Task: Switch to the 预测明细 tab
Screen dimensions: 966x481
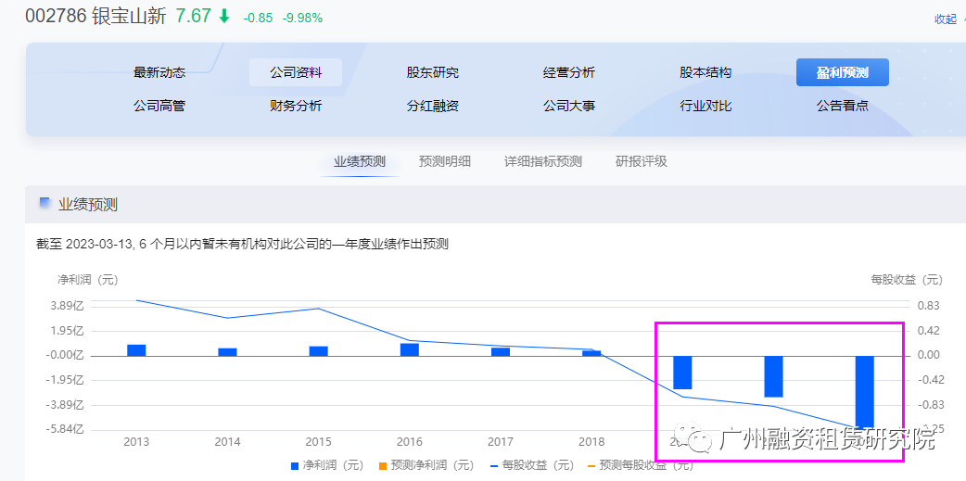Action: click(x=445, y=162)
